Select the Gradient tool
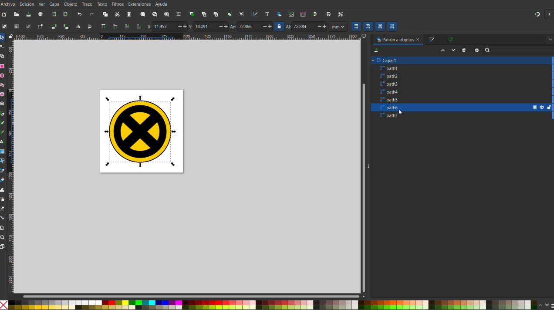The width and height of the screenshot is (554, 310). pyautogui.click(x=2, y=152)
